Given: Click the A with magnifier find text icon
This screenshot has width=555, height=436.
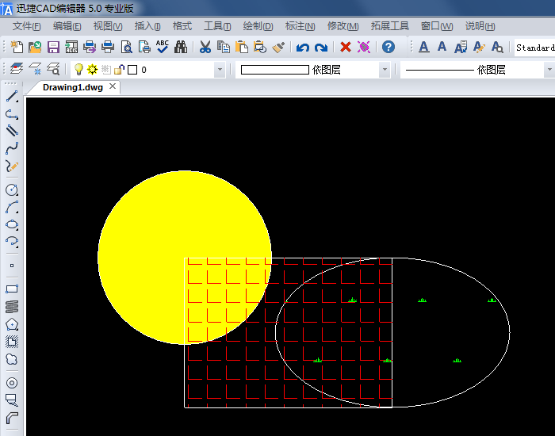Looking at the screenshot, I should tap(497, 47).
